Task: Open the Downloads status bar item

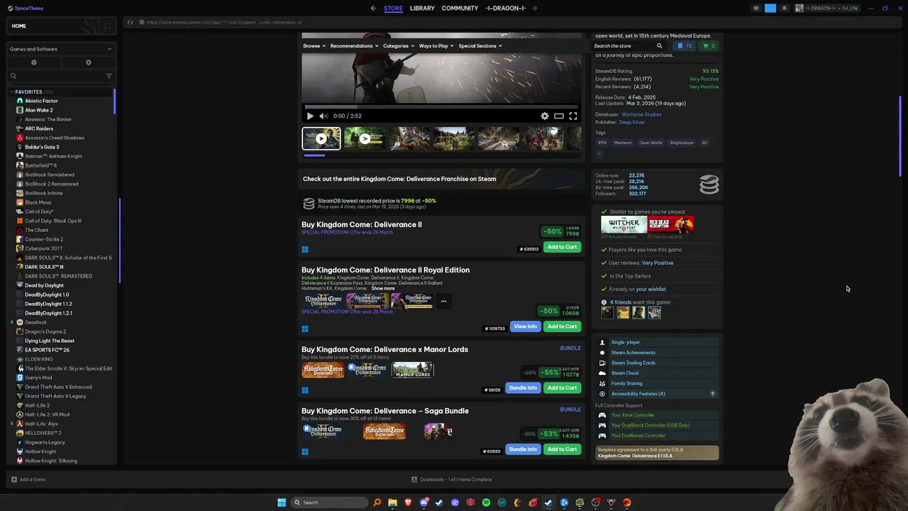Action: 452,480
